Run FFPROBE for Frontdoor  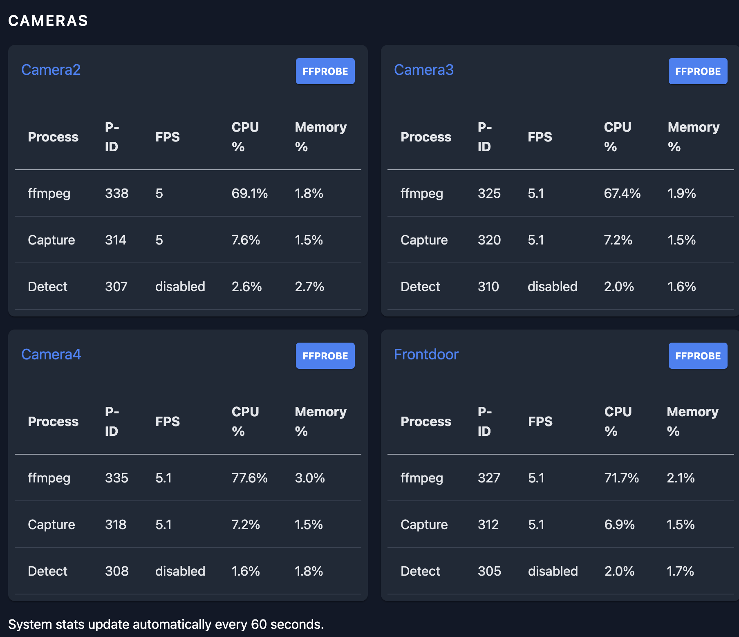[698, 356]
